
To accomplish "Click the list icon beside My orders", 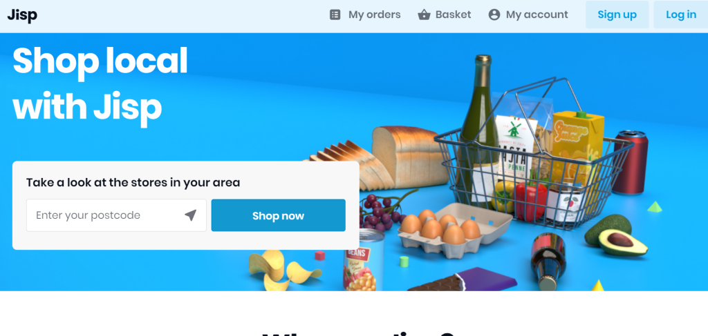I will [335, 15].
